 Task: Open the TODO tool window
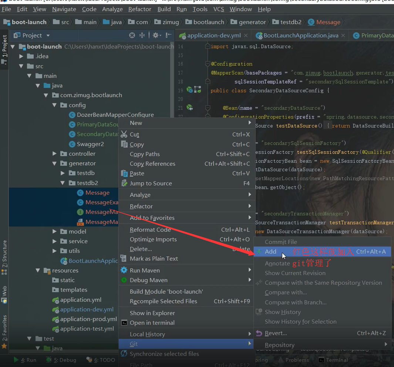coord(101,360)
